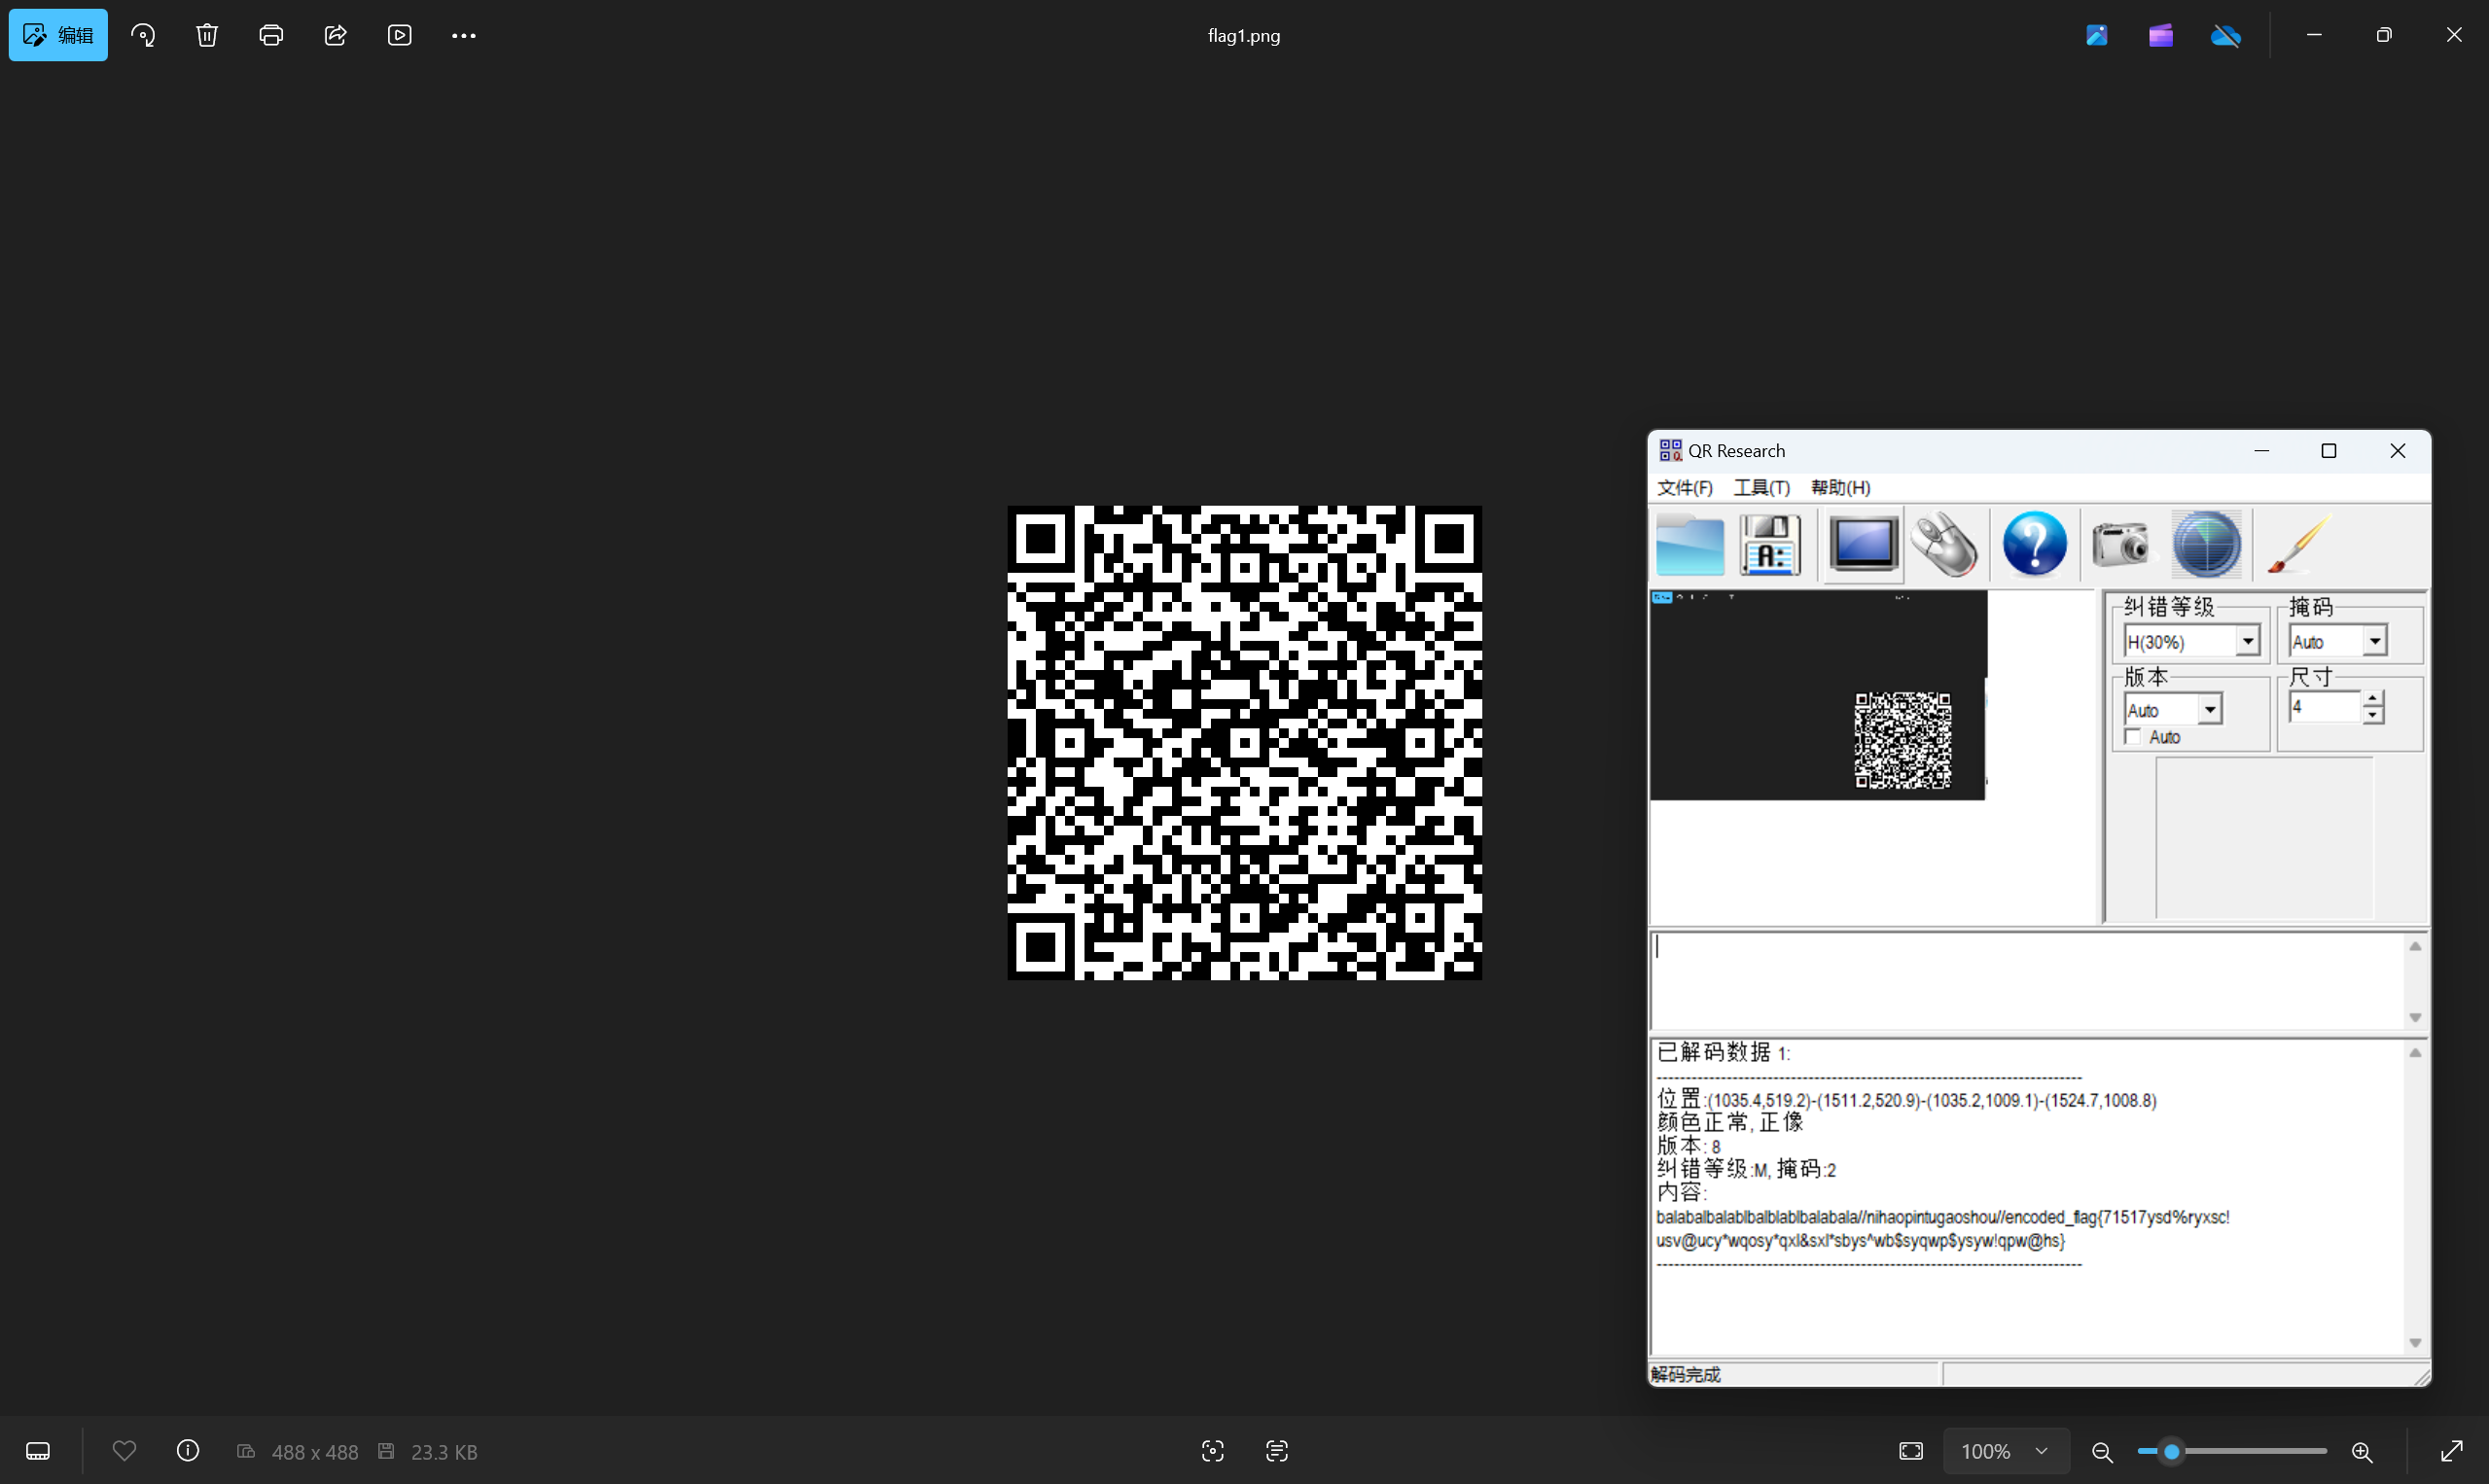
Task: Click the mouse capture icon in QR Research
Action: (1945, 545)
